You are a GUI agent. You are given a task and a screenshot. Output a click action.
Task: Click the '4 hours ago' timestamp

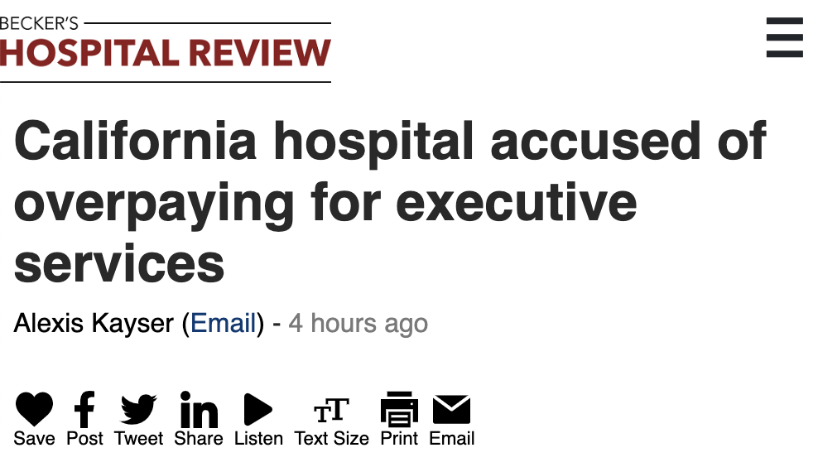tap(358, 323)
